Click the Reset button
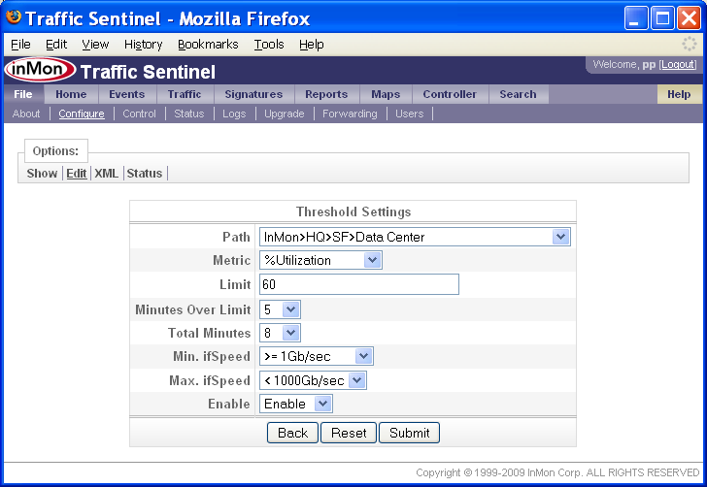This screenshot has width=707, height=487. [348, 433]
